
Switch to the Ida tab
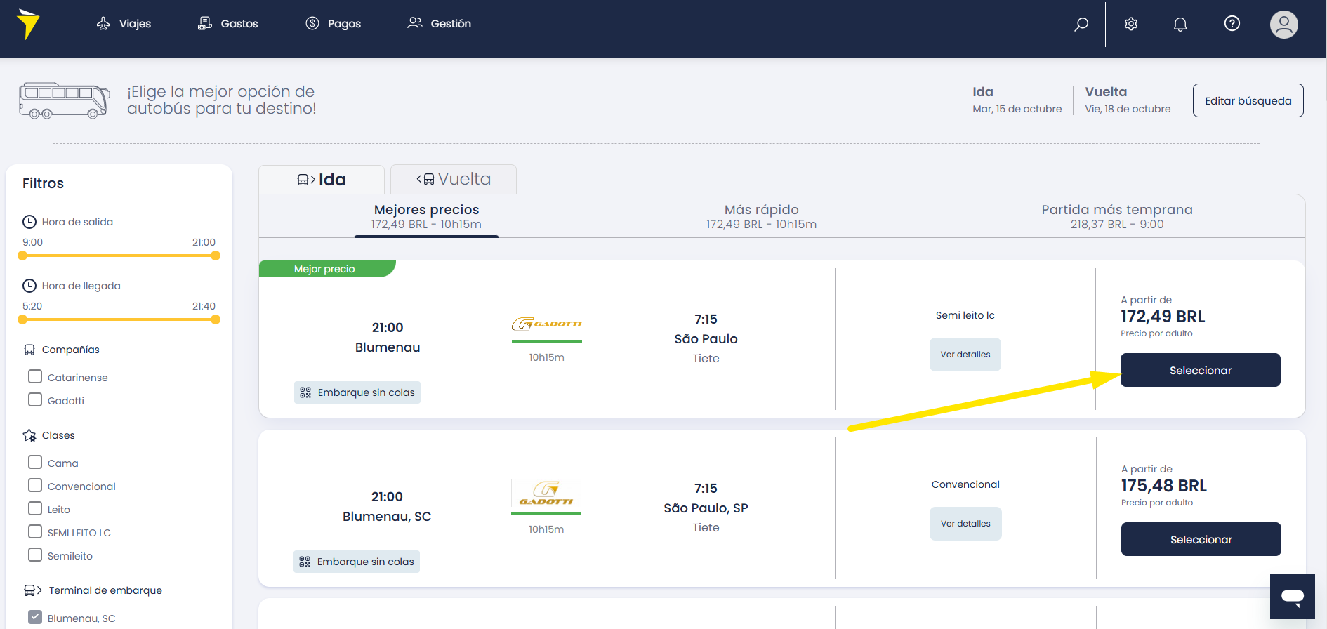(x=322, y=180)
